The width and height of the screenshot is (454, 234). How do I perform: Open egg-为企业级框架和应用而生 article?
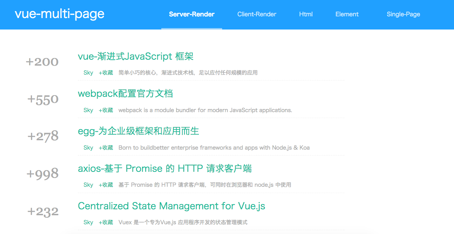(x=138, y=131)
